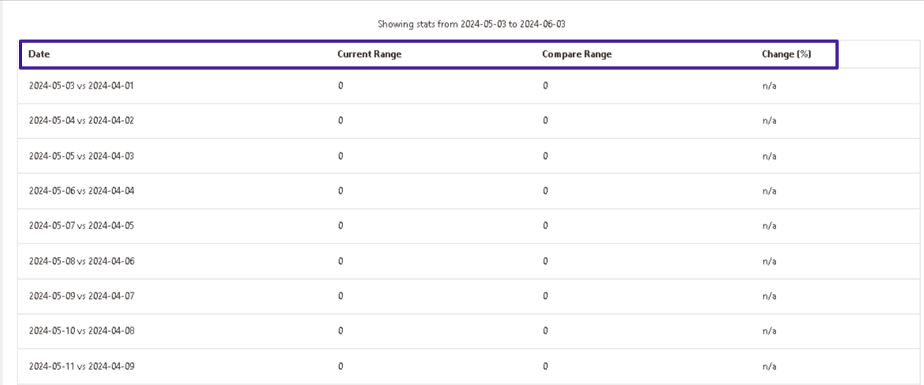Select the 2024-05-05 vs 2024-04-03 row

470,157
